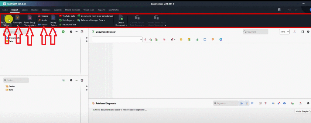
Task: Undo the last action
Action: 289,10
